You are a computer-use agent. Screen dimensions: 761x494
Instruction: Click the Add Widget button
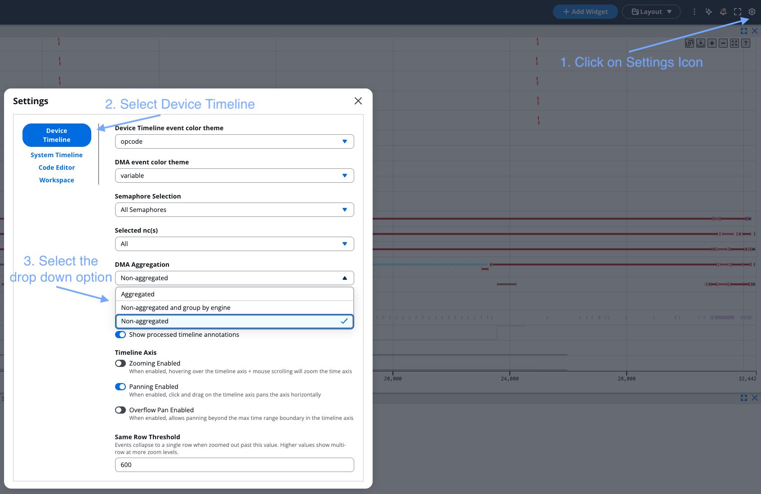point(585,12)
